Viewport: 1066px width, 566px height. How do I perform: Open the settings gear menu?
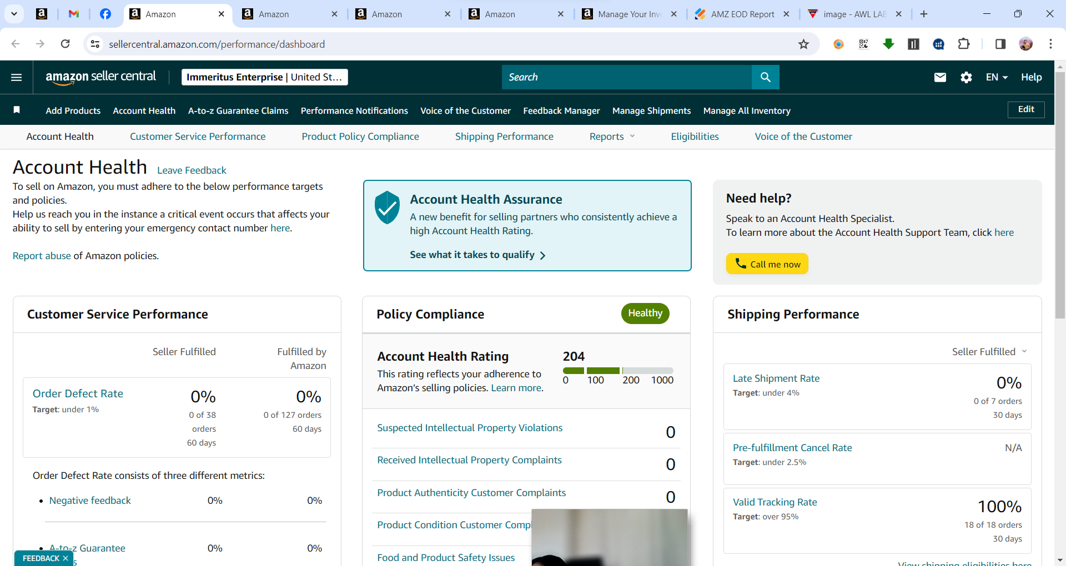966,77
